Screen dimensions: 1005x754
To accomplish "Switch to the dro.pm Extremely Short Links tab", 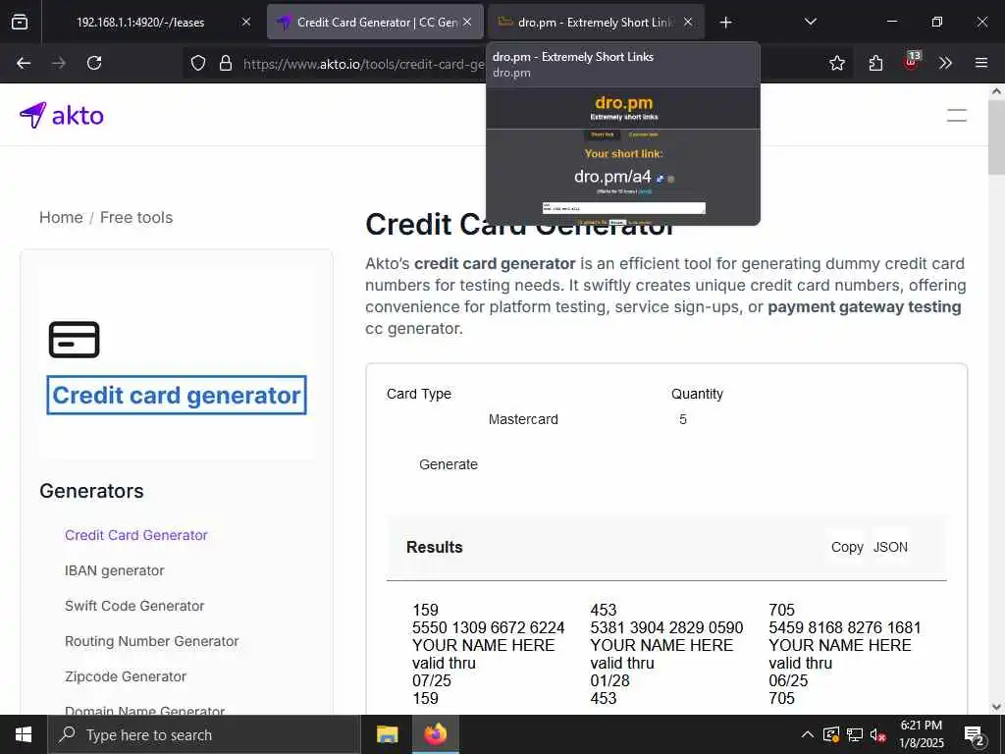I will pyautogui.click(x=596, y=22).
